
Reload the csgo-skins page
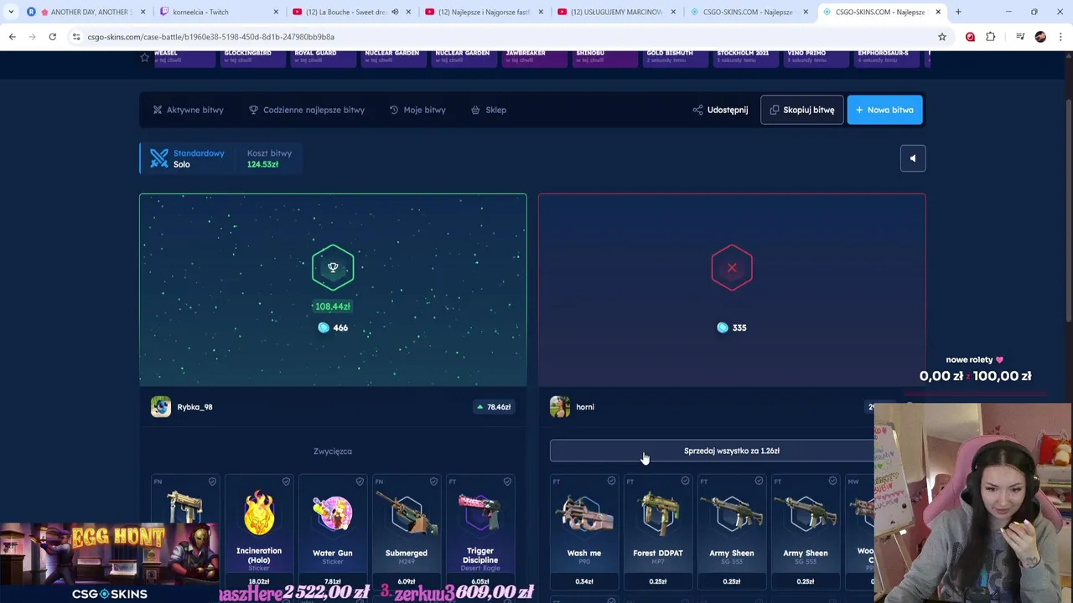pos(52,37)
